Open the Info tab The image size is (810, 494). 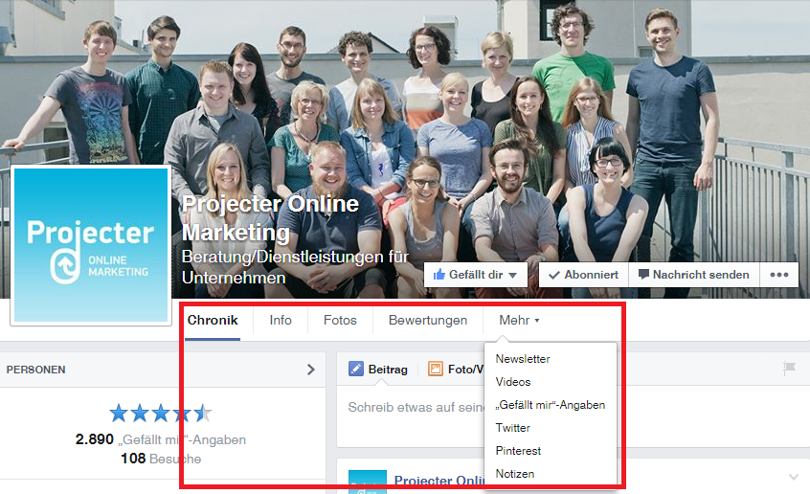click(281, 321)
